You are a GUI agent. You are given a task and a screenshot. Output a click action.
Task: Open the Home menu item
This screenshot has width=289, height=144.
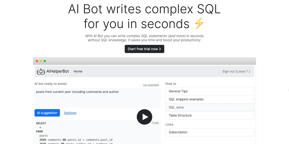point(78,71)
